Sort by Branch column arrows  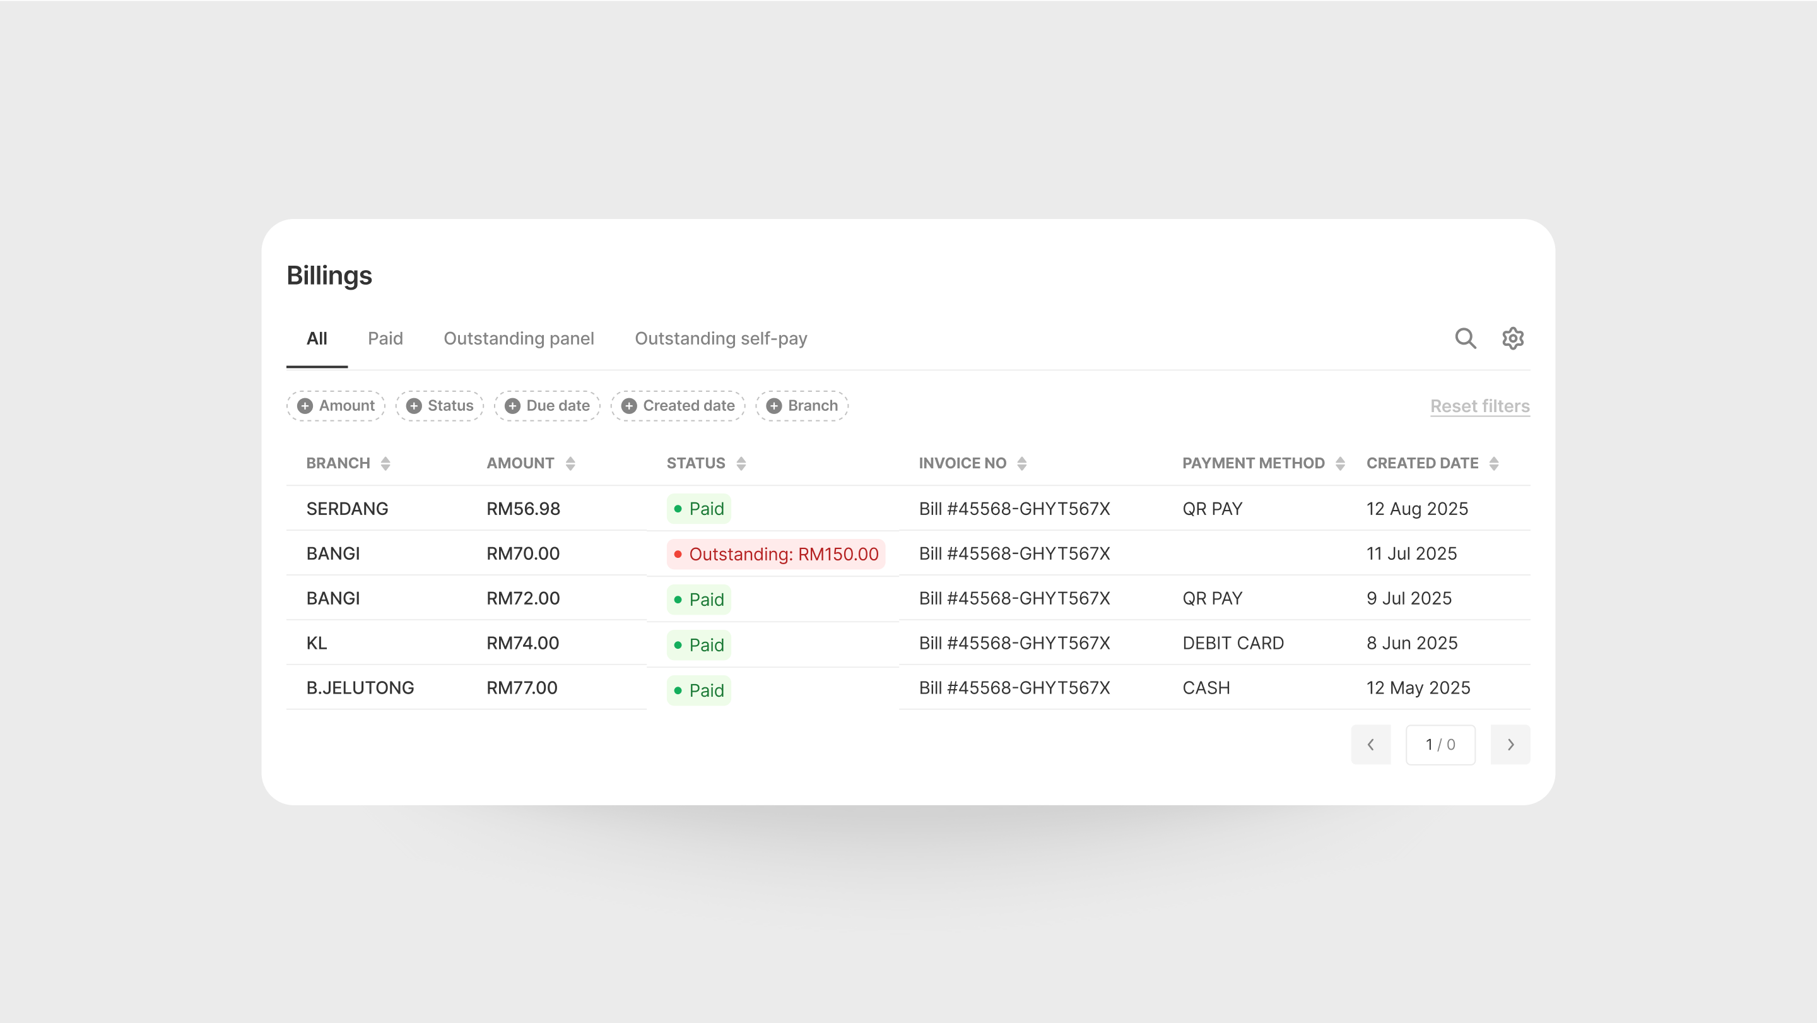[x=385, y=463]
